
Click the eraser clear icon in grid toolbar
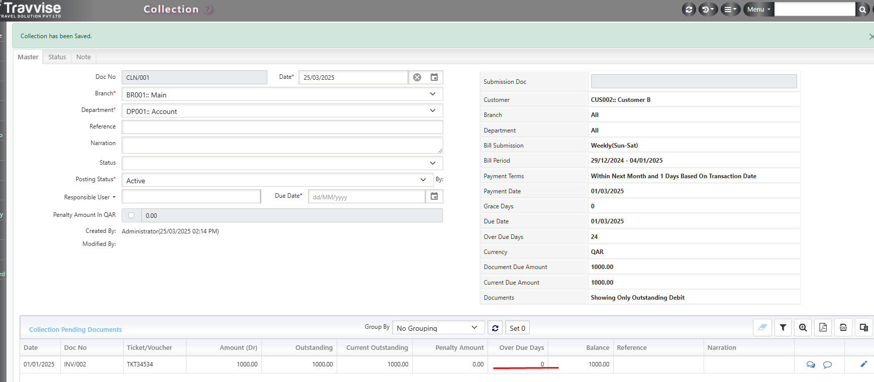point(762,327)
